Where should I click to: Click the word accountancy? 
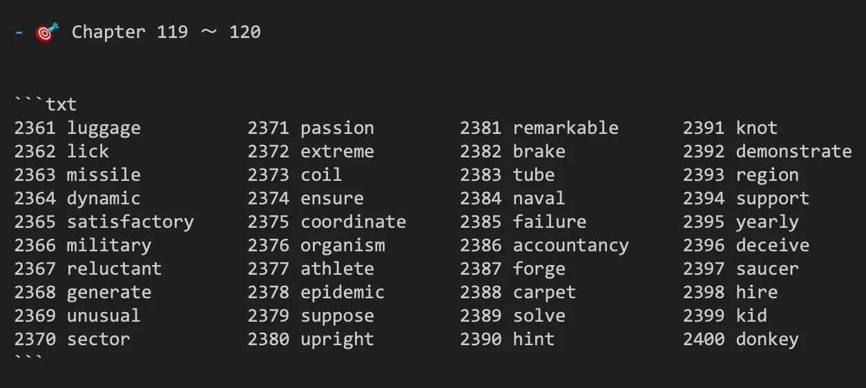[570, 246]
